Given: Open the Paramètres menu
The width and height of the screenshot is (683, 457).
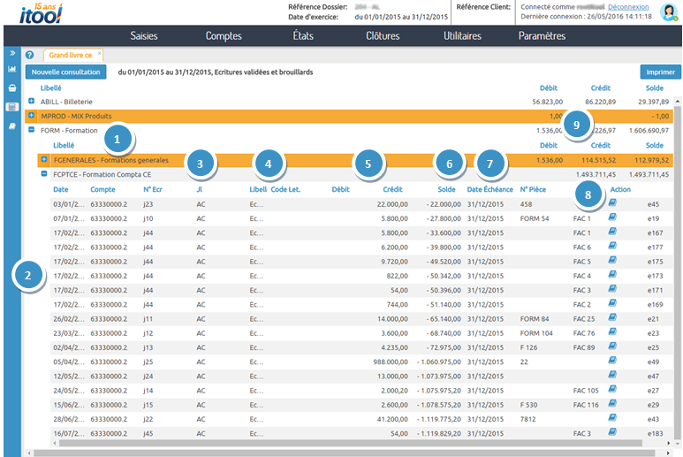Looking at the screenshot, I should [542, 35].
